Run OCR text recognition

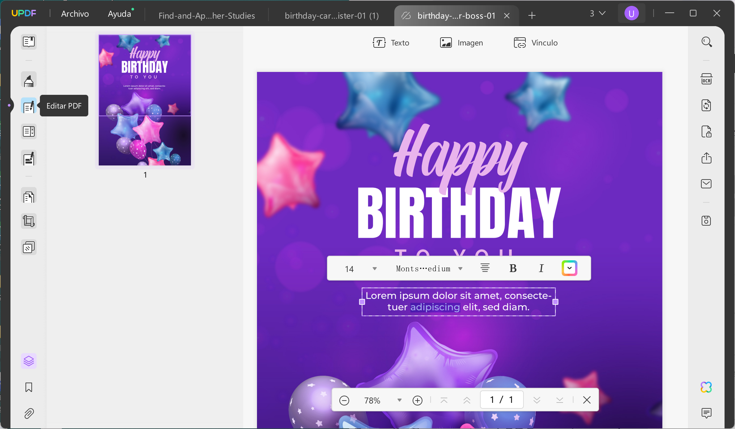[x=707, y=79]
